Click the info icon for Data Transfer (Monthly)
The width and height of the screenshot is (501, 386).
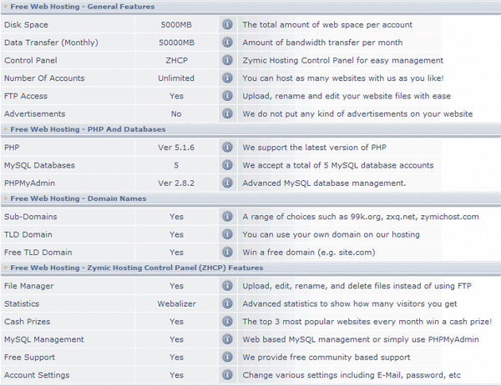pos(227,43)
